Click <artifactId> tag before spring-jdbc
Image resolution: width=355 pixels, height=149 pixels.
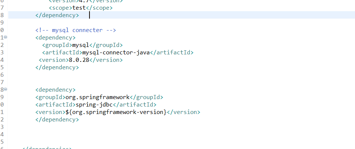point(55,105)
